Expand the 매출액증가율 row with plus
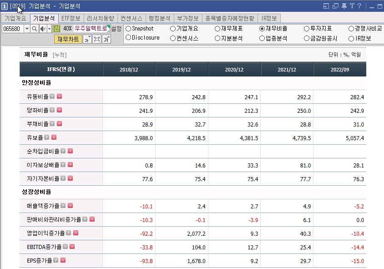 70,206
